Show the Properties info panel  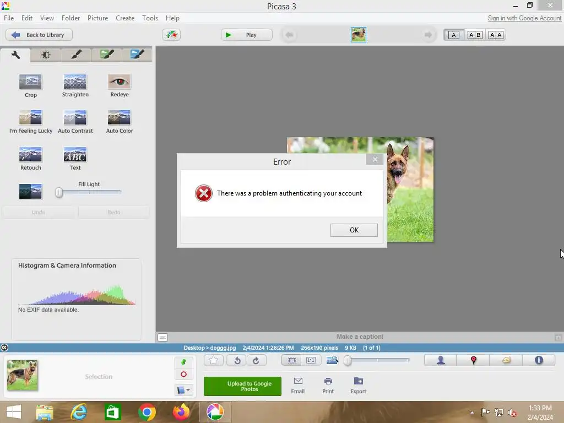tap(539, 360)
